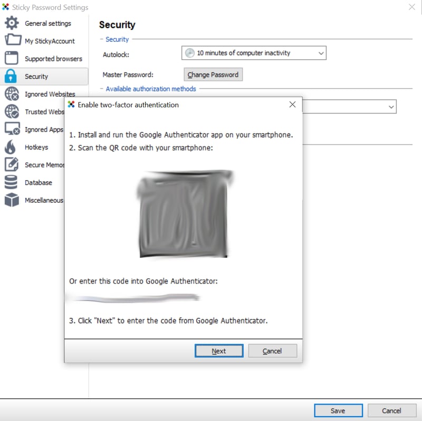Click the General settings gear icon
The height and width of the screenshot is (421, 422).
[12, 23]
